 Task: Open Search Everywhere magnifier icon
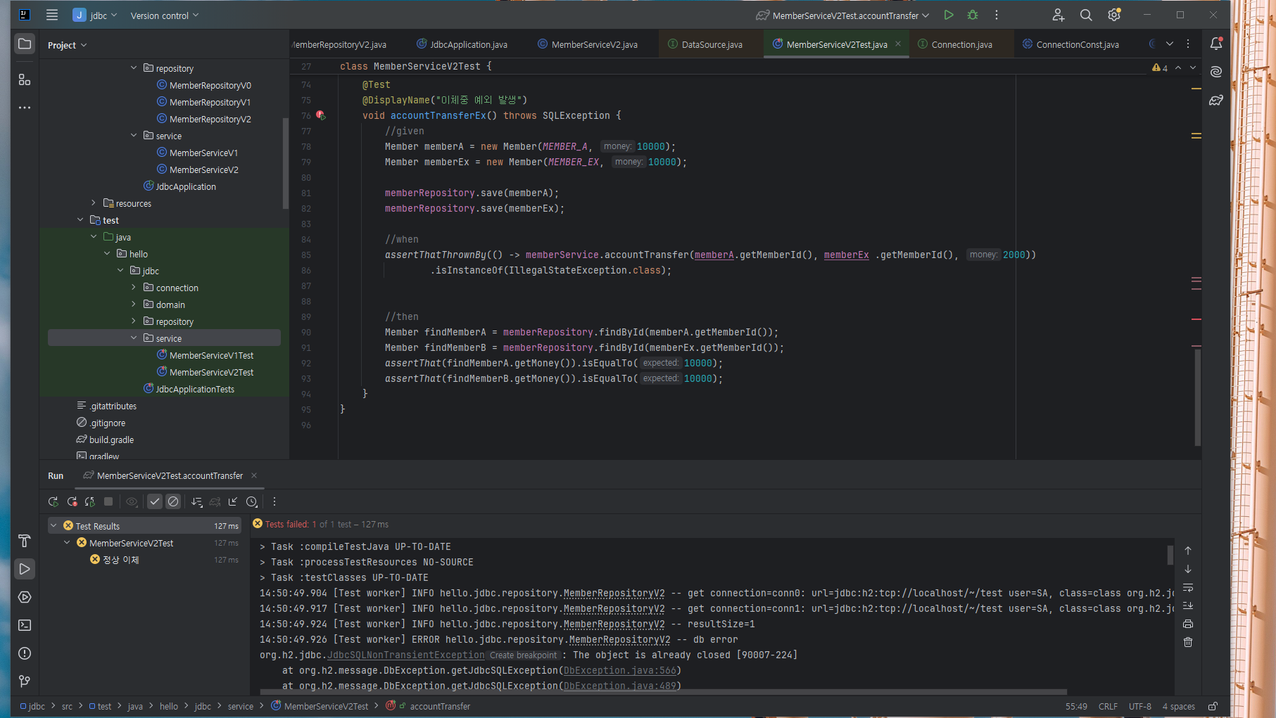point(1086,15)
